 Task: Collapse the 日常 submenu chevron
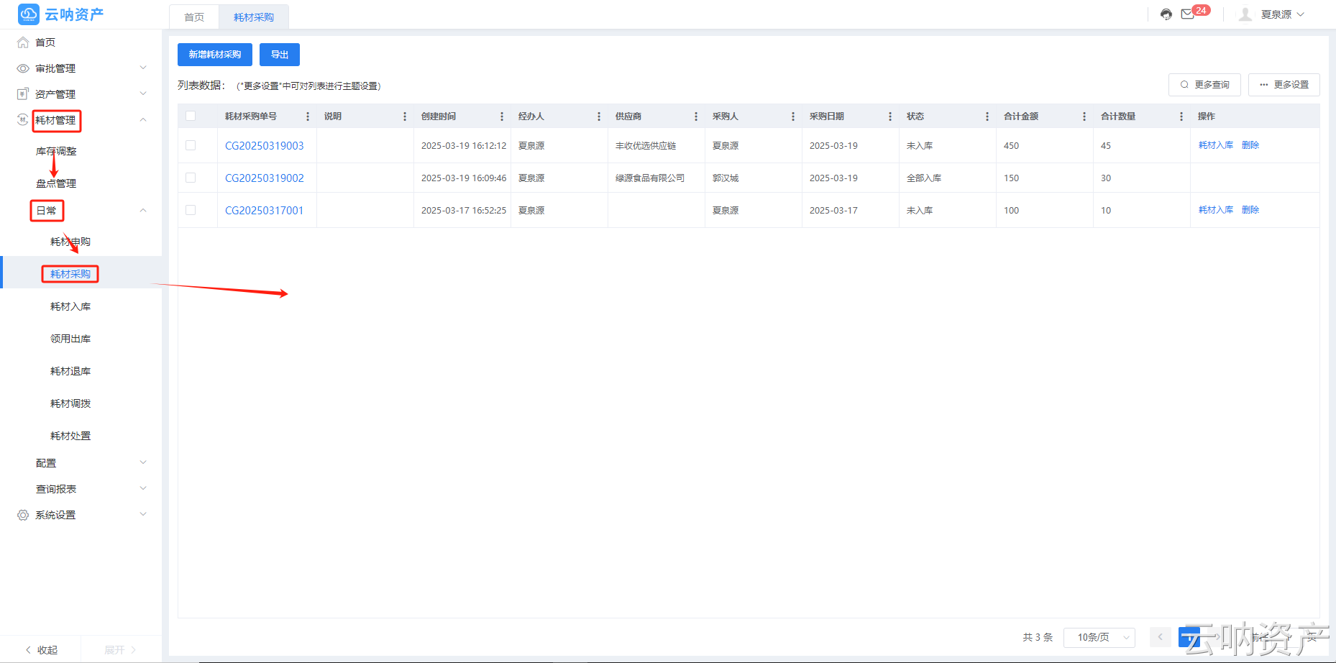coord(143,211)
